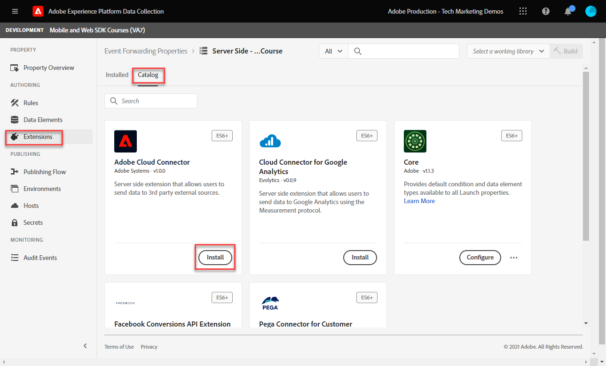
Task: Configure the Core extension
Action: pos(480,258)
